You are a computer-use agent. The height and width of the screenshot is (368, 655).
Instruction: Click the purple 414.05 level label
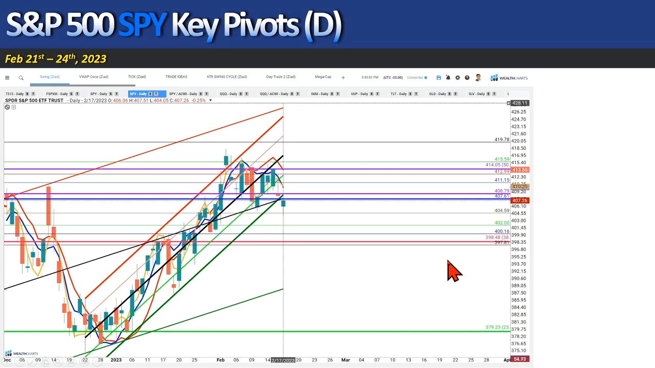coord(497,165)
